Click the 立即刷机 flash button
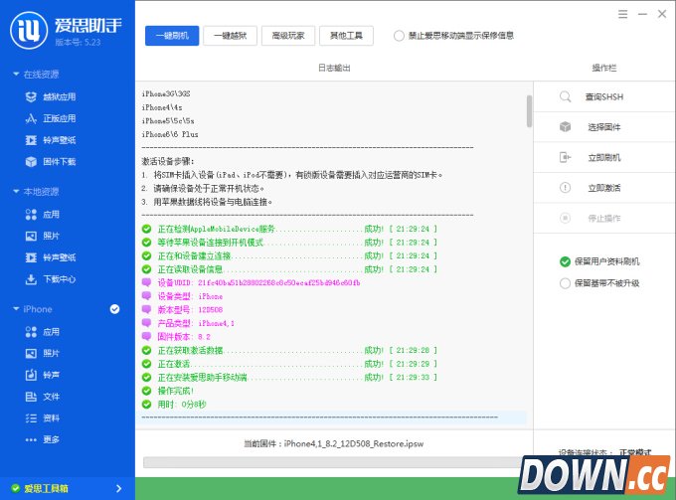 pyautogui.click(x=602, y=157)
